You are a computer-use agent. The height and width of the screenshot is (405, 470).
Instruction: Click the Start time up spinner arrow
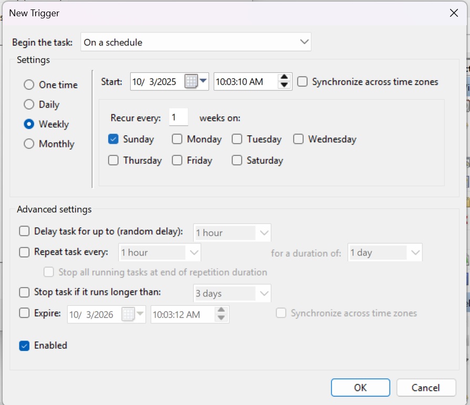point(284,78)
